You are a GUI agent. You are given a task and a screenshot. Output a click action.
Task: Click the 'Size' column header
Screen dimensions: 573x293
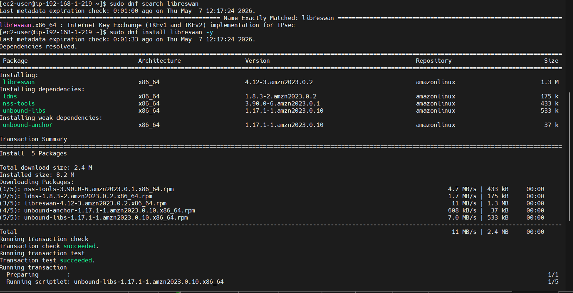tap(551, 61)
